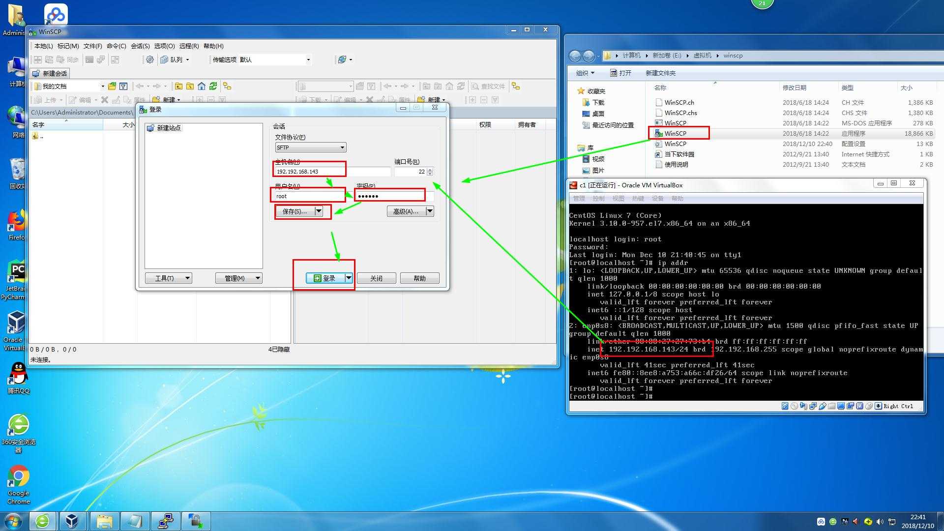Screen dimensions: 944x531
Task: Select 下载 in Explorer favorites
Action: (593, 102)
